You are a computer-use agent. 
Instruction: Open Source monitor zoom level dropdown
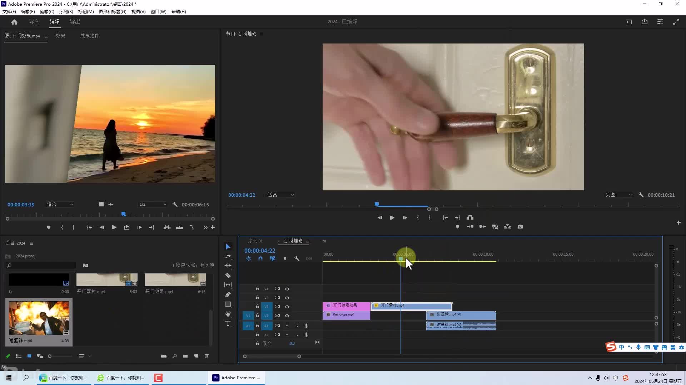click(60, 205)
